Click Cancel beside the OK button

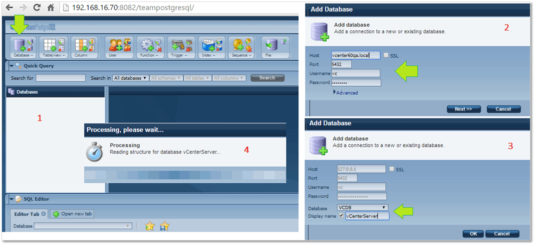pos(502,234)
